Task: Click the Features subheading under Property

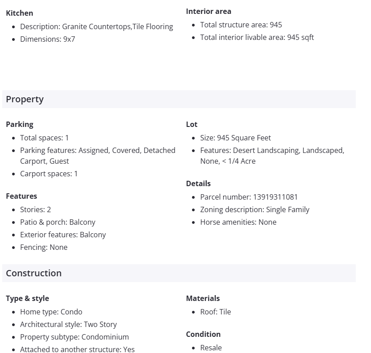Action: pos(21,196)
